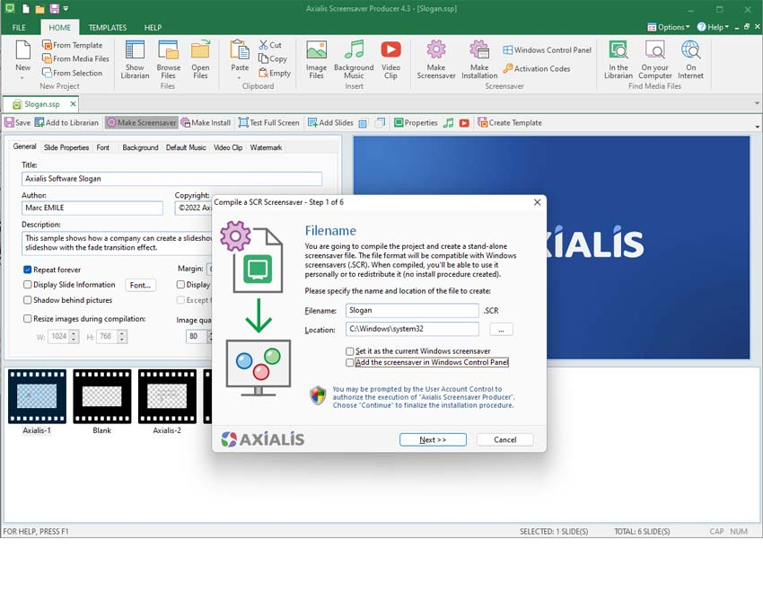Open the Default Music tab

pyautogui.click(x=186, y=147)
